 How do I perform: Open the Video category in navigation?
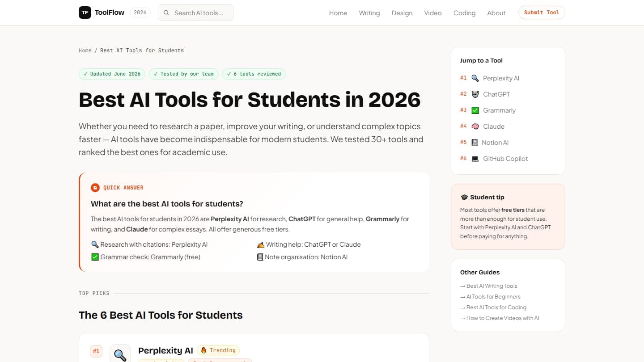[433, 13]
